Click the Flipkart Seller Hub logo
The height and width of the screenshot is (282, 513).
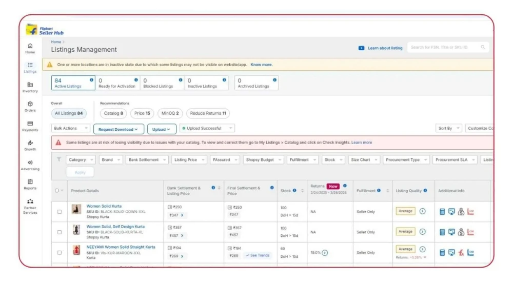pyautogui.click(x=45, y=30)
